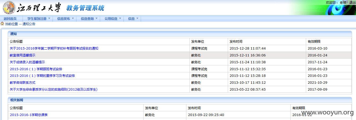Click 发布时间 column header in 通知 table

[x=236, y=42]
